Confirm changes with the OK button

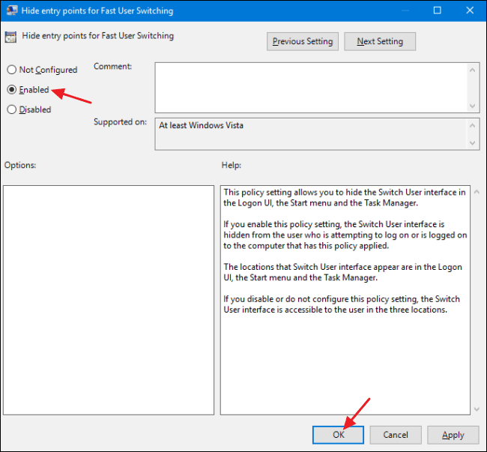pyautogui.click(x=338, y=435)
